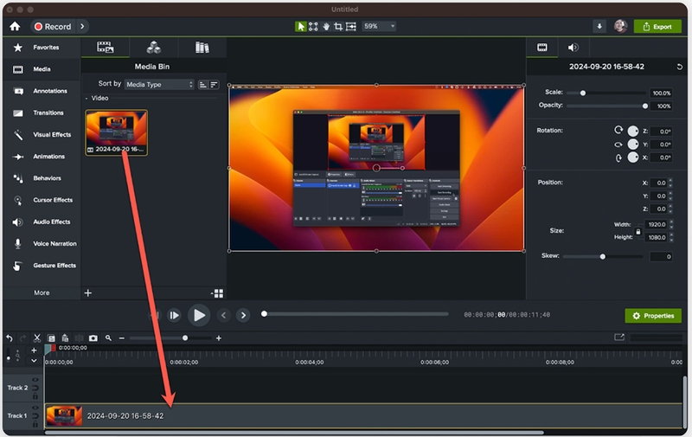Undo the last action in timeline toolbar
Viewport: 692px width, 437px height.
point(10,338)
